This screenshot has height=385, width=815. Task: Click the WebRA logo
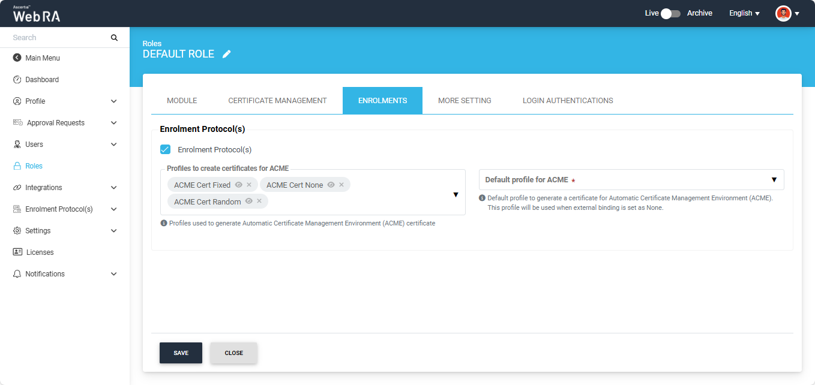click(37, 15)
